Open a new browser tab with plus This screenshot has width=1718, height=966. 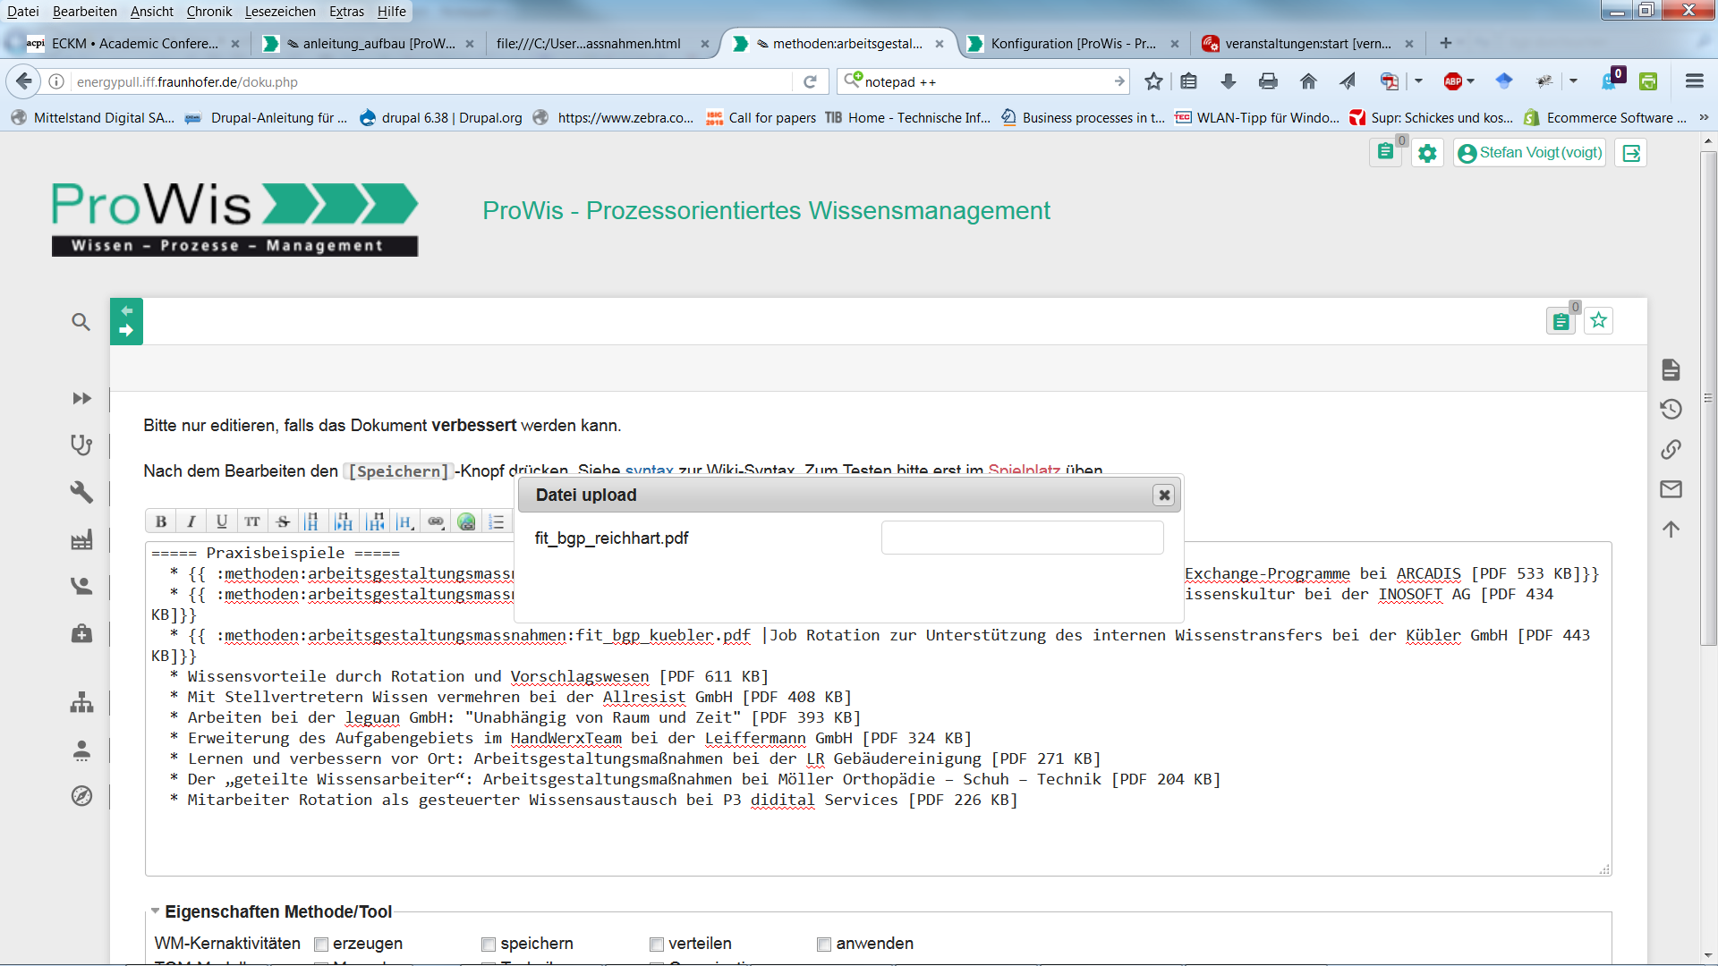[x=1446, y=43]
